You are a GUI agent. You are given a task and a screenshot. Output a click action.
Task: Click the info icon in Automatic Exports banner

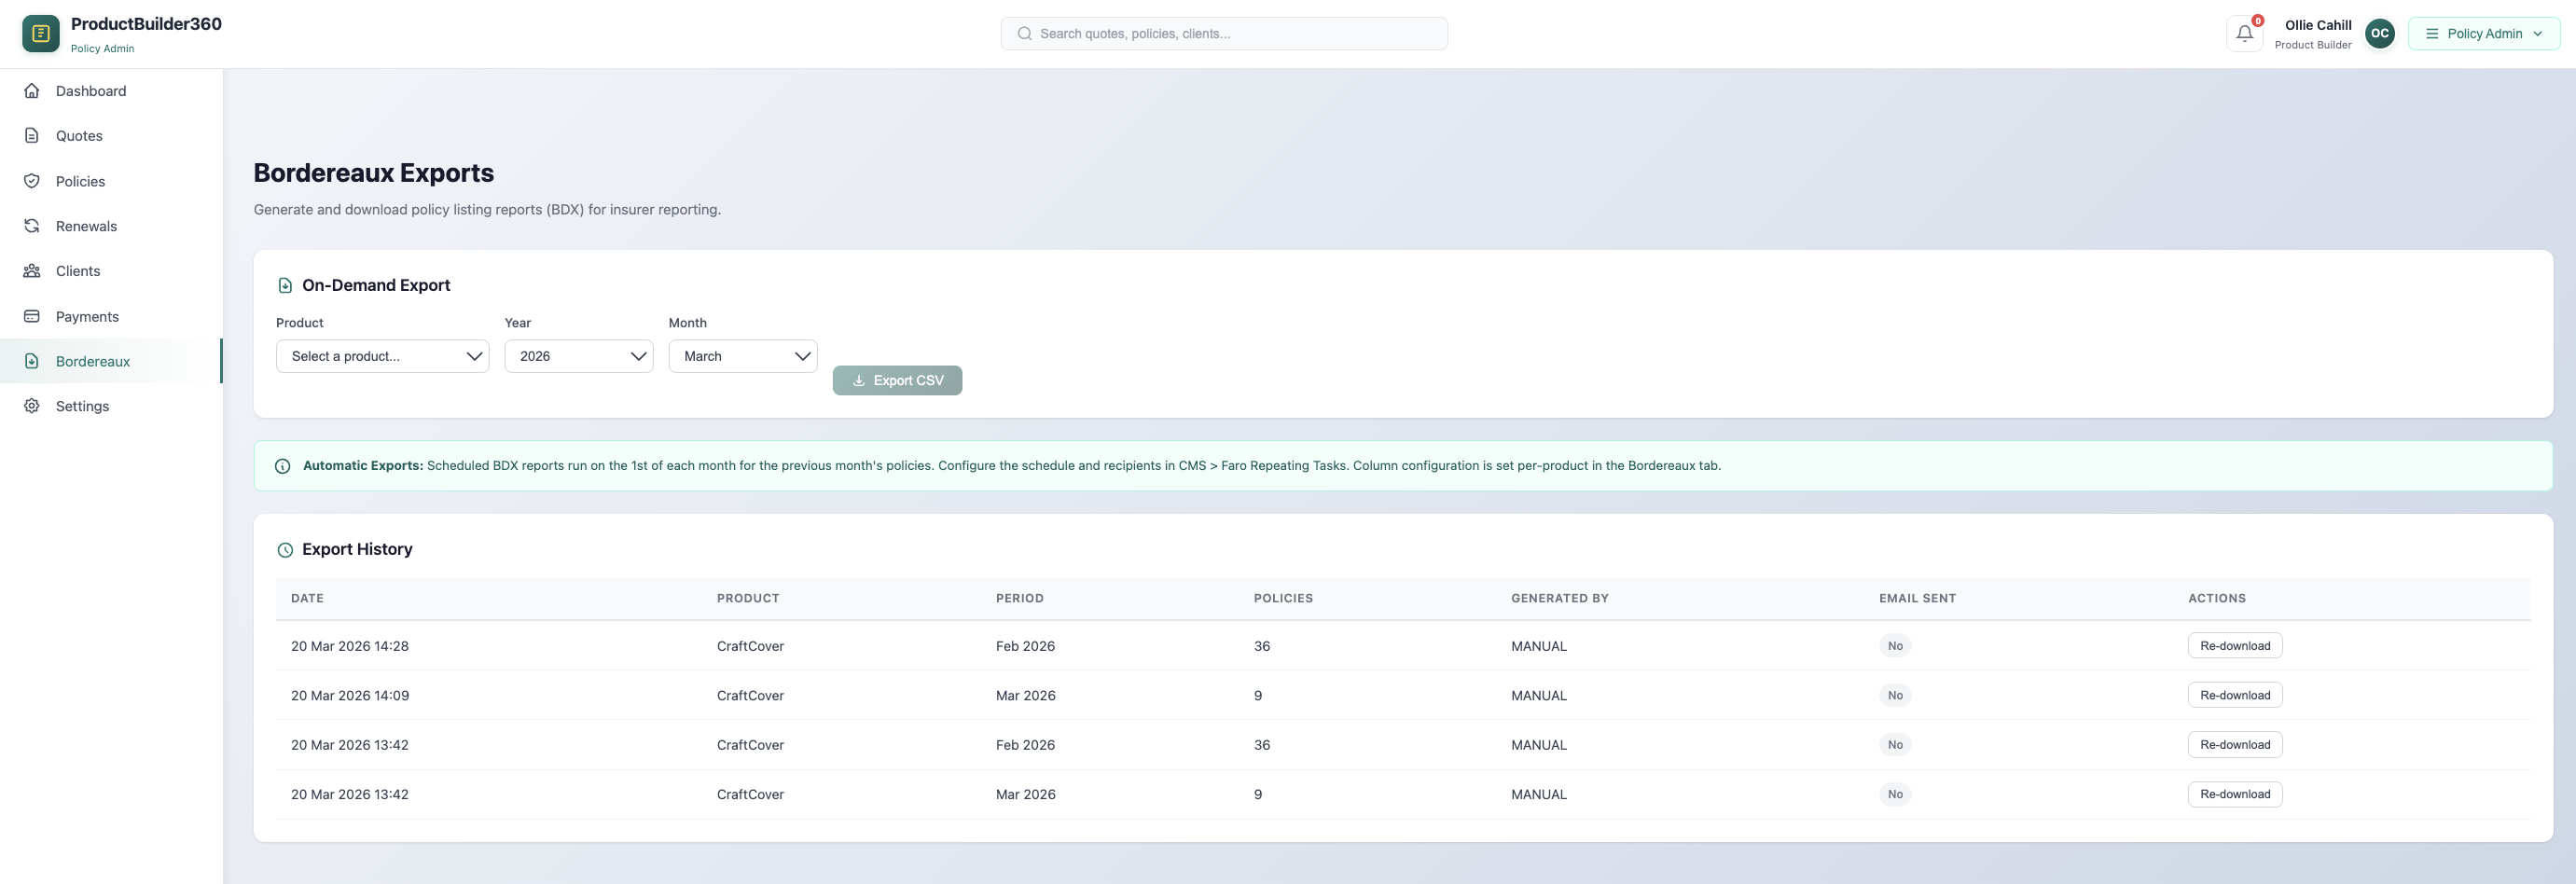click(283, 466)
